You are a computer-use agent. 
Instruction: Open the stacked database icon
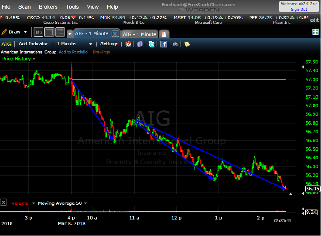[x=140, y=44]
